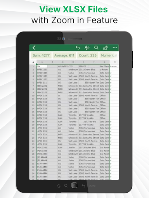
Task: Select column G header
Action: point(104,62)
